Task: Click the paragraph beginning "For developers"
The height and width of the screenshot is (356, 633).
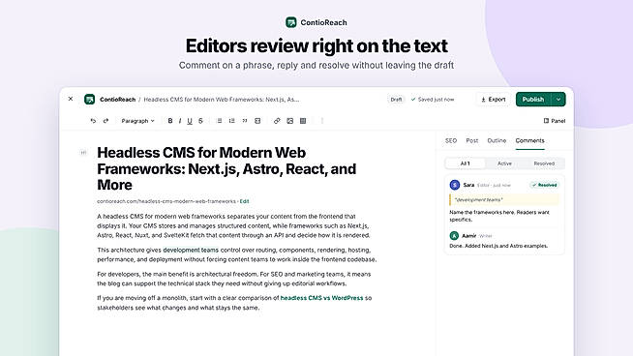Action: tap(233, 279)
